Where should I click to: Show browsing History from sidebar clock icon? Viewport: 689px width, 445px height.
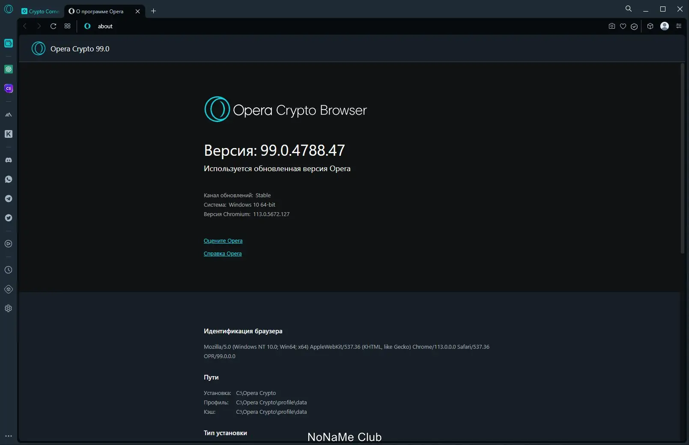pos(9,270)
